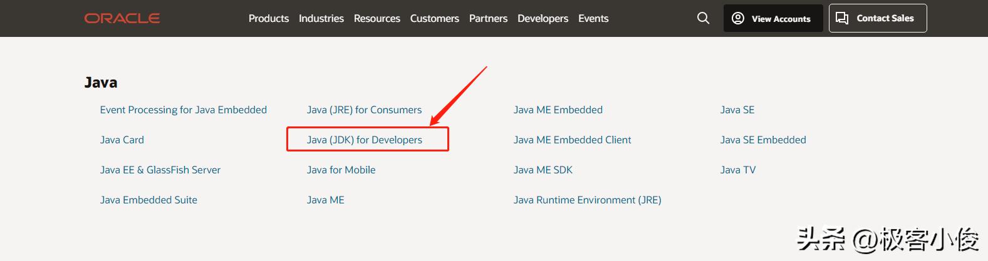Open the search magnifier icon
Viewport: 988px width, 261px height.
click(x=703, y=18)
